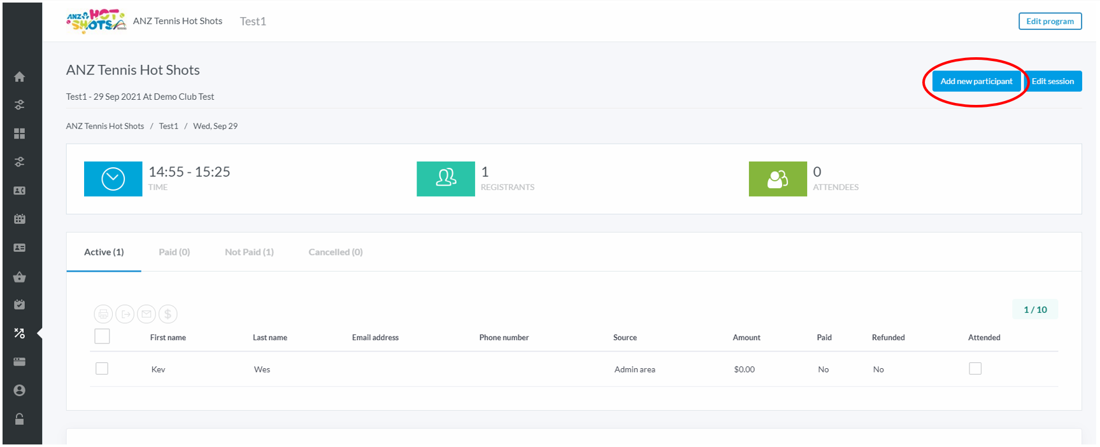
Task: Click the Refunded column header
Action: 889,338
